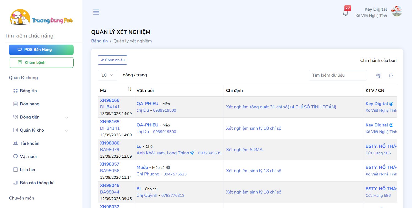Open pet profile Mướp
This screenshot has width=412, height=208.
(142, 167)
